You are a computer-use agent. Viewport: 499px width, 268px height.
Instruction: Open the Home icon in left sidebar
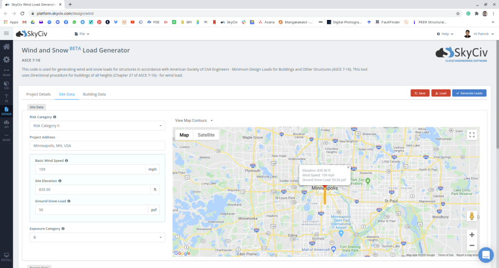(6, 47)
